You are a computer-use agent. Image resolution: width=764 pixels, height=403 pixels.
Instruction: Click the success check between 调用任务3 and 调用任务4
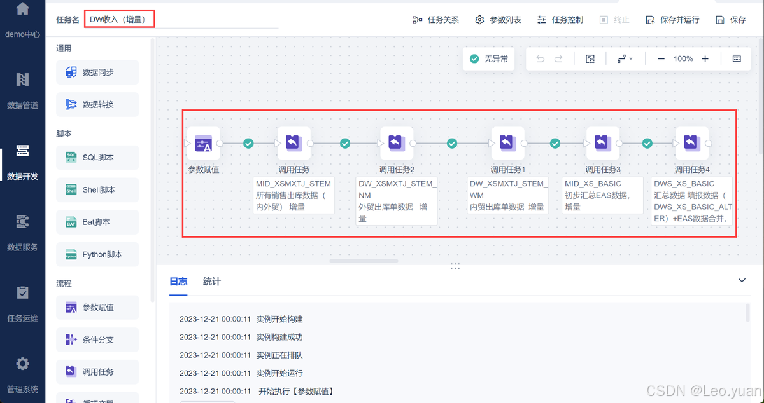click(647, 144)
